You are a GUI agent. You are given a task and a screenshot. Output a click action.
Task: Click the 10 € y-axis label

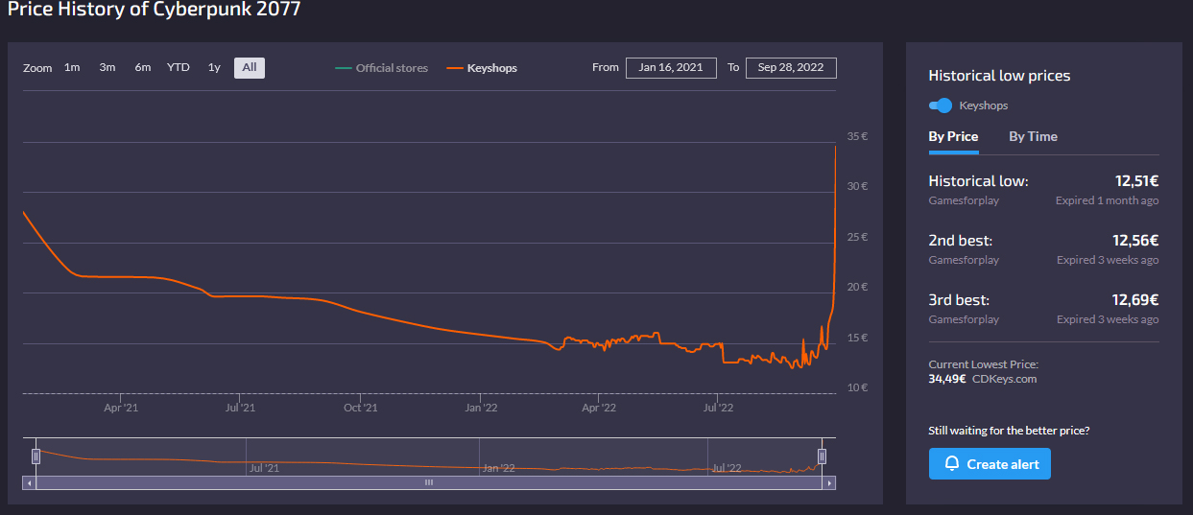[x=858, y=387]
